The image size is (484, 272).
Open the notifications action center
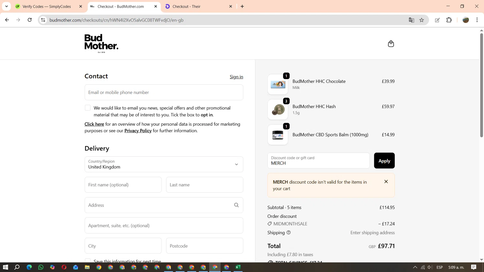tap(474, 267)
